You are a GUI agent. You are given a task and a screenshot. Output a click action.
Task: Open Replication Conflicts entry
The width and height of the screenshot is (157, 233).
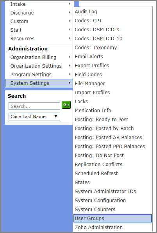coord(112,164)
